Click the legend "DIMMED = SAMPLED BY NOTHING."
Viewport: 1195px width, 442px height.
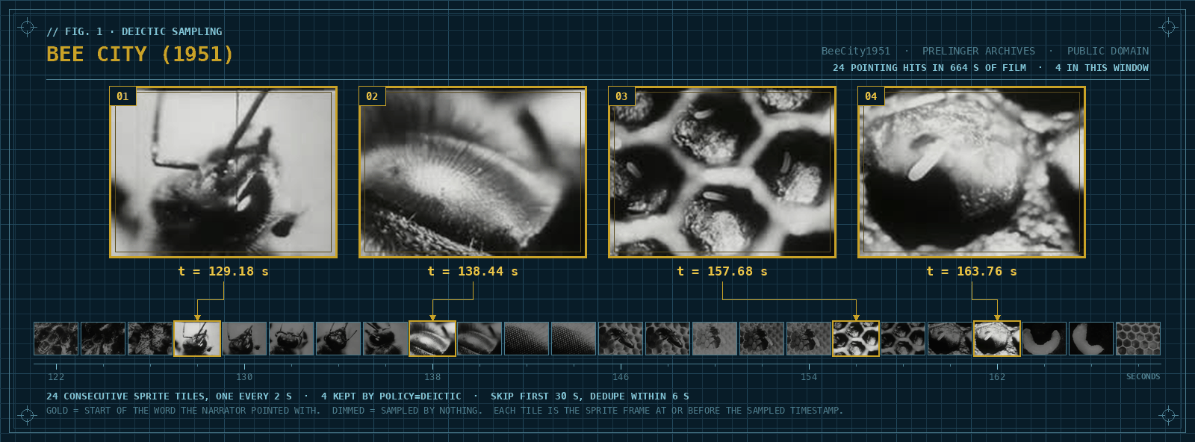tap(407, 410)
